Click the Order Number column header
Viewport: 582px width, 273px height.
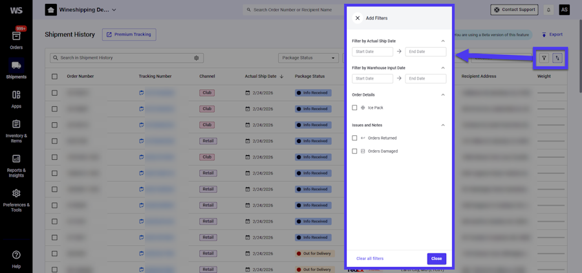[80, 76]
